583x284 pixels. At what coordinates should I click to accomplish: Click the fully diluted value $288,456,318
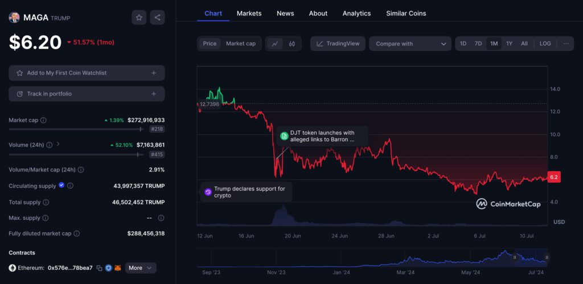point(146,234)
